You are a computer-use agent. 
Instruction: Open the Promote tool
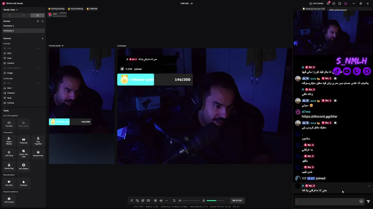point(24,183)
